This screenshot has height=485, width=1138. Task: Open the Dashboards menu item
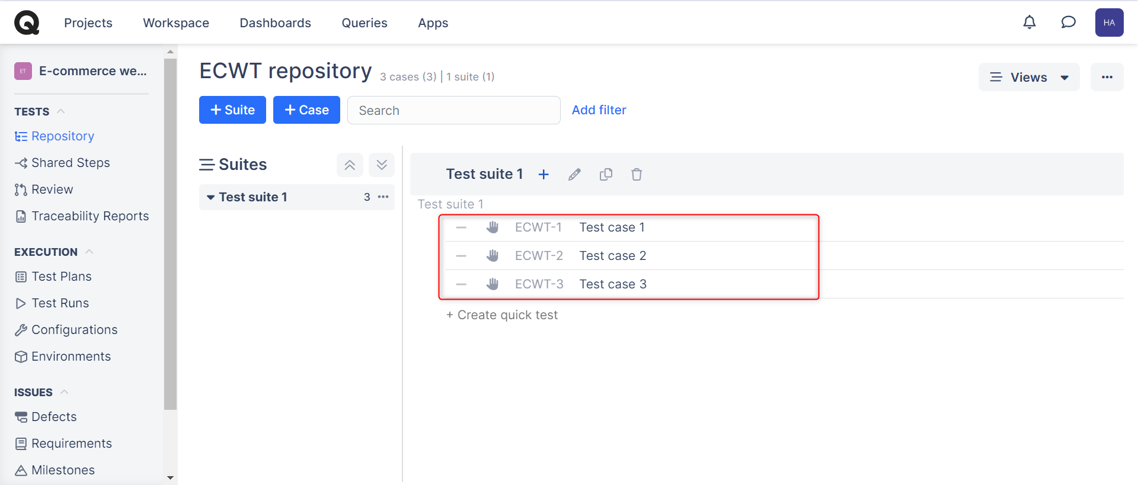(275, 23)
